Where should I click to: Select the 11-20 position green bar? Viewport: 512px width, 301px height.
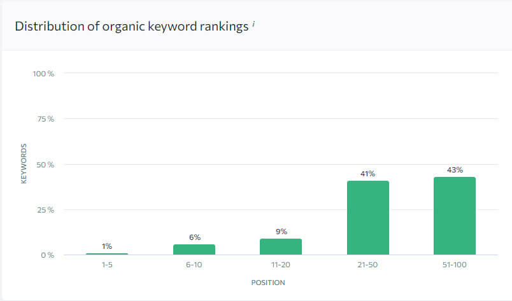coord(281,246)
